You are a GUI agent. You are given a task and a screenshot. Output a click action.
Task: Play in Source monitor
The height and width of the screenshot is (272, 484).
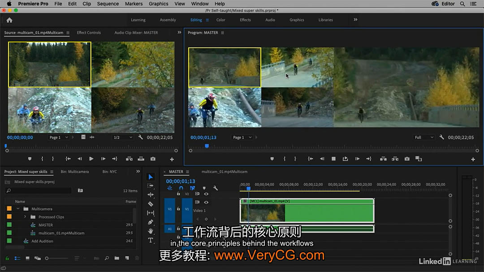(x=91, y=159)
